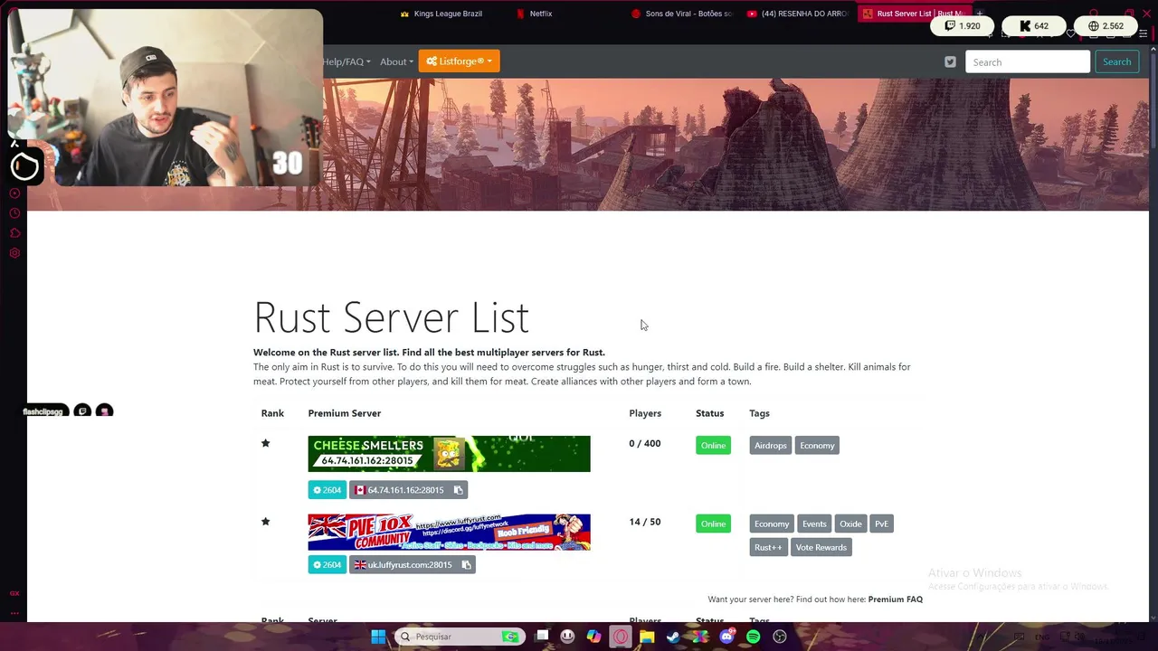Open File Explorer from the taskbar

coord(647,637)
